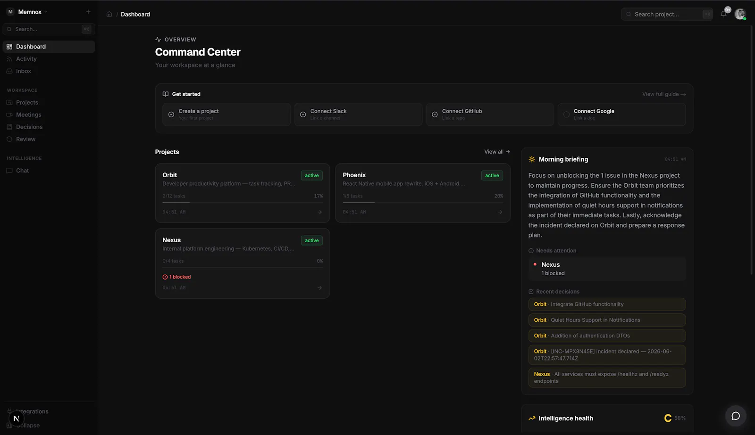Viewport: 755px width, 435px height.
Task: Click the Nexus active status badge
Action: [312, 240]
